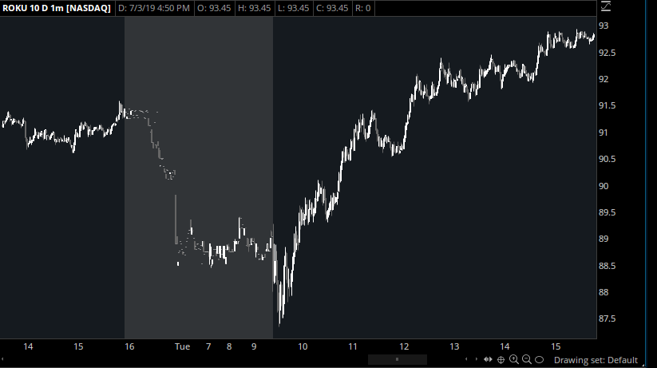Click the oval drawing tool icon
The height and width of the screenshot is (368, 657).
click(540, 359)
